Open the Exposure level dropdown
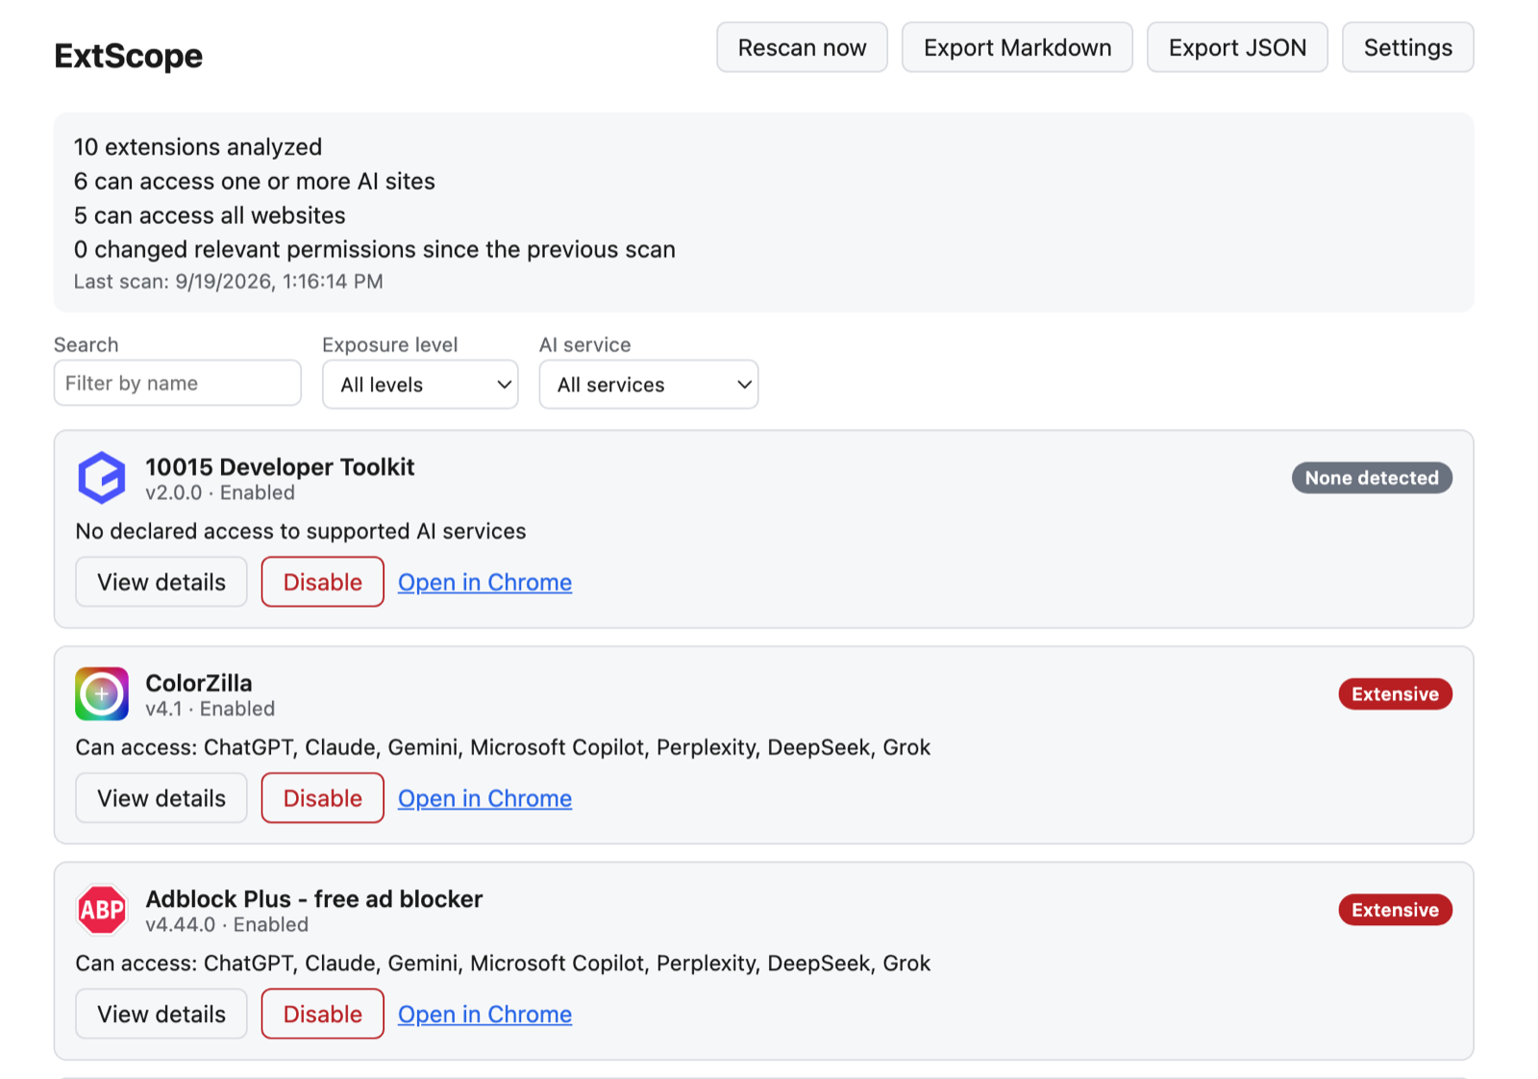Viewport: 1538px width, 1079px height. [x=420, y=385]
